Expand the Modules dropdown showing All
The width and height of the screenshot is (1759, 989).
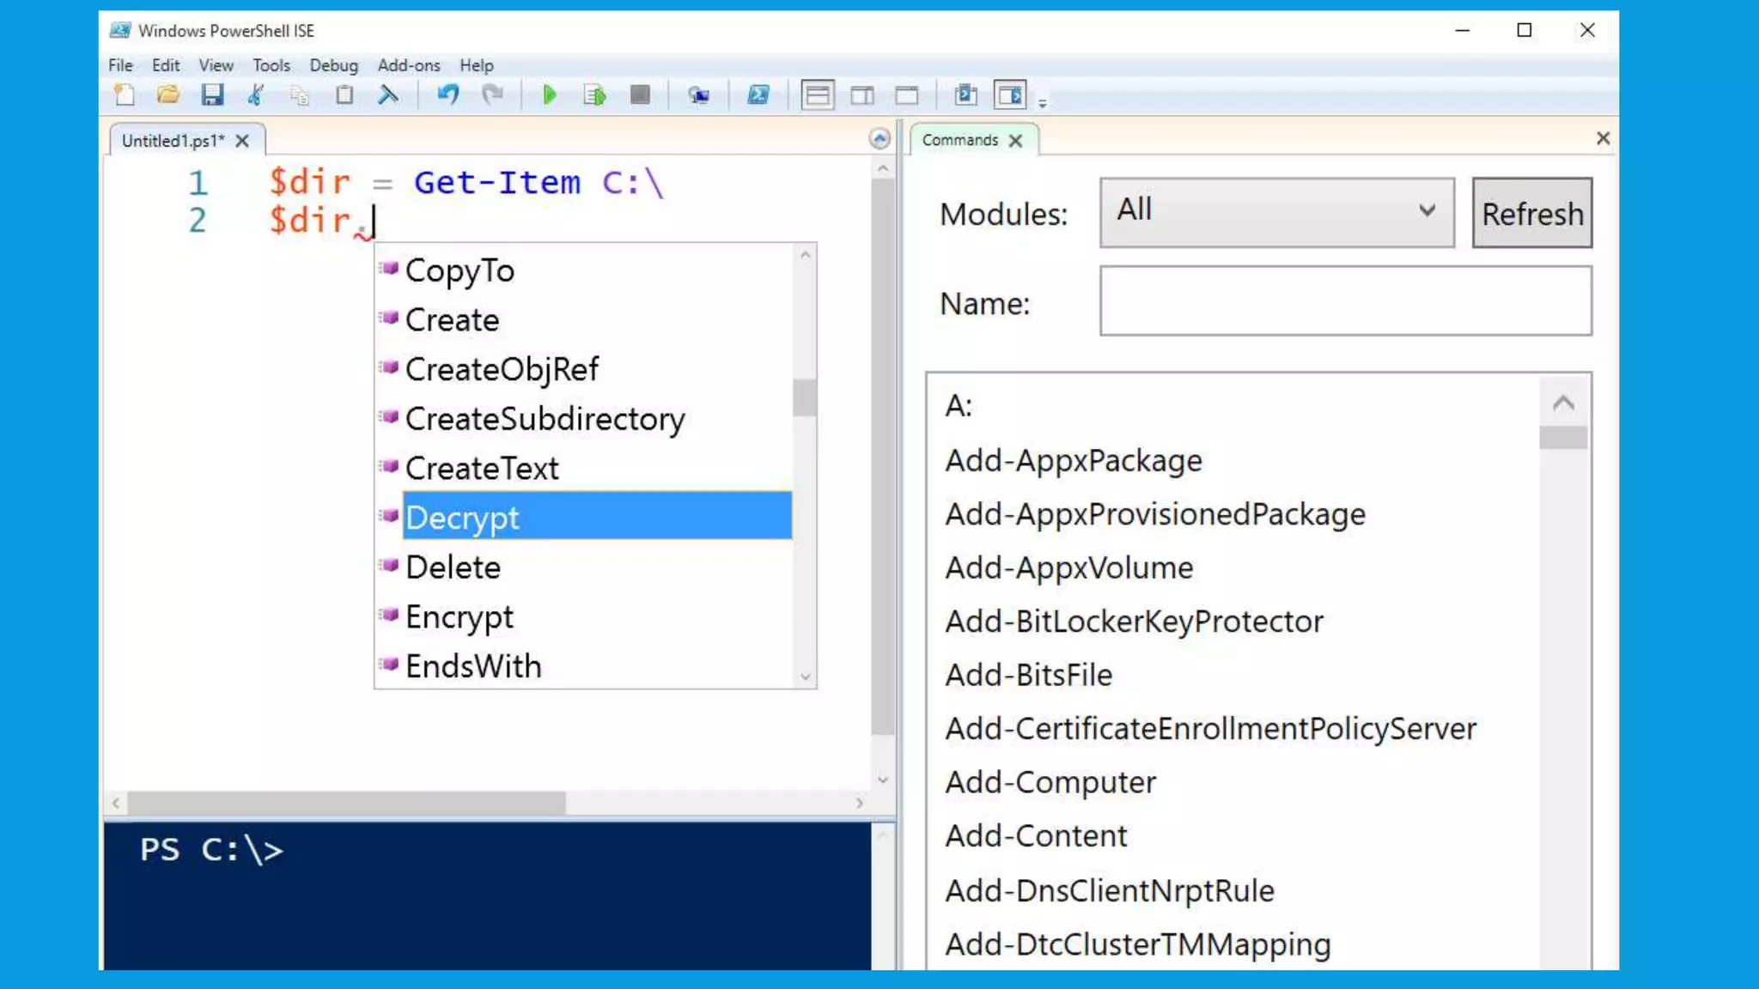(x=1277, y=212)
